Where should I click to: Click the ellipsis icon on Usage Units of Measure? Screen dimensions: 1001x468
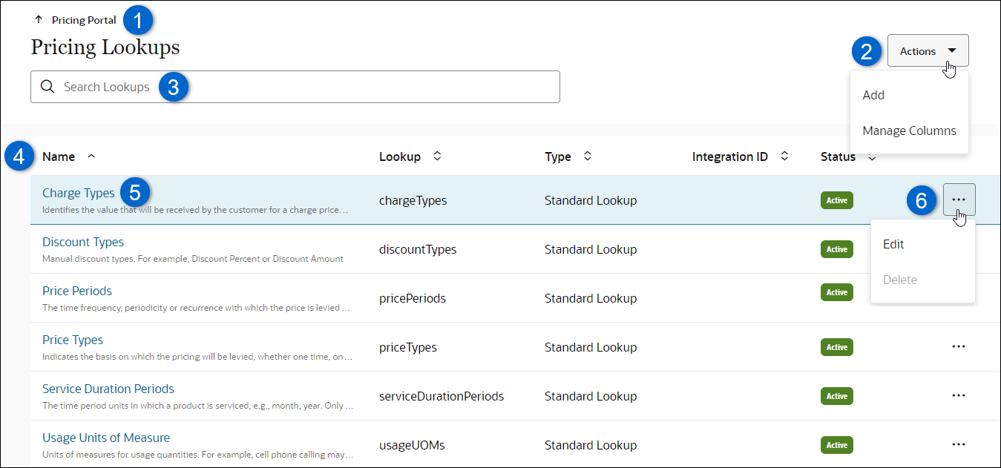click(x=959, y=444)
